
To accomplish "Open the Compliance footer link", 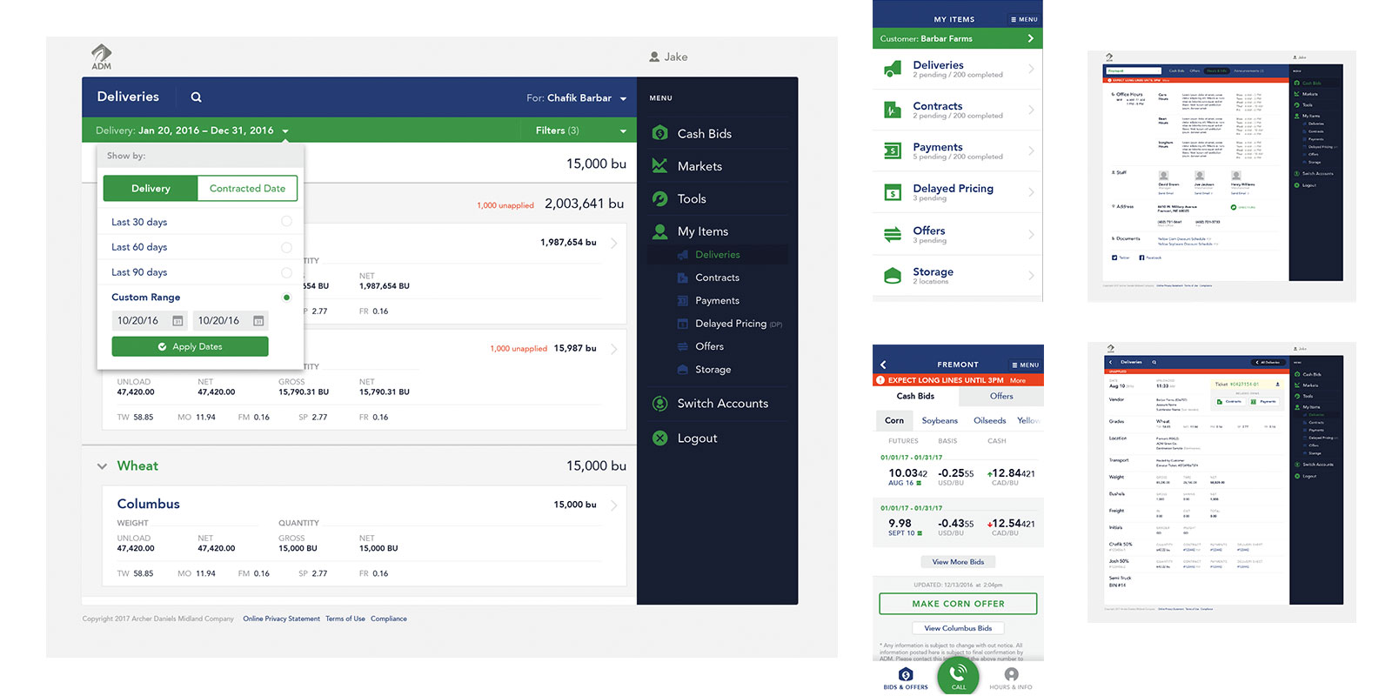I will pyautogui.click(x=389, y=619).
